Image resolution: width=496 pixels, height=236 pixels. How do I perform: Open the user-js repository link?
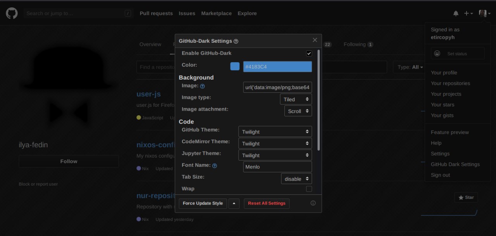pyautogui.click(x=148, y=94)
